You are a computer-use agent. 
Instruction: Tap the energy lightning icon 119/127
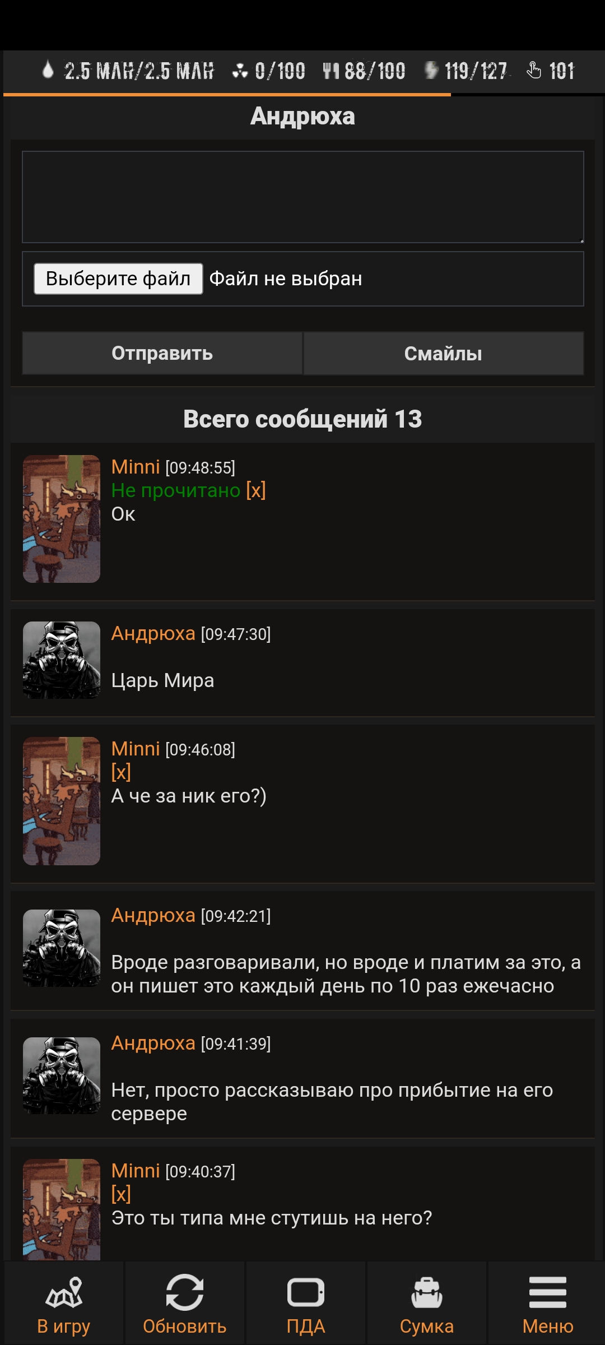431,71
